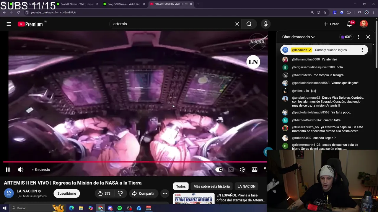Open the Crear upload menu
This screenshot has width=378, height=212.
331,24
